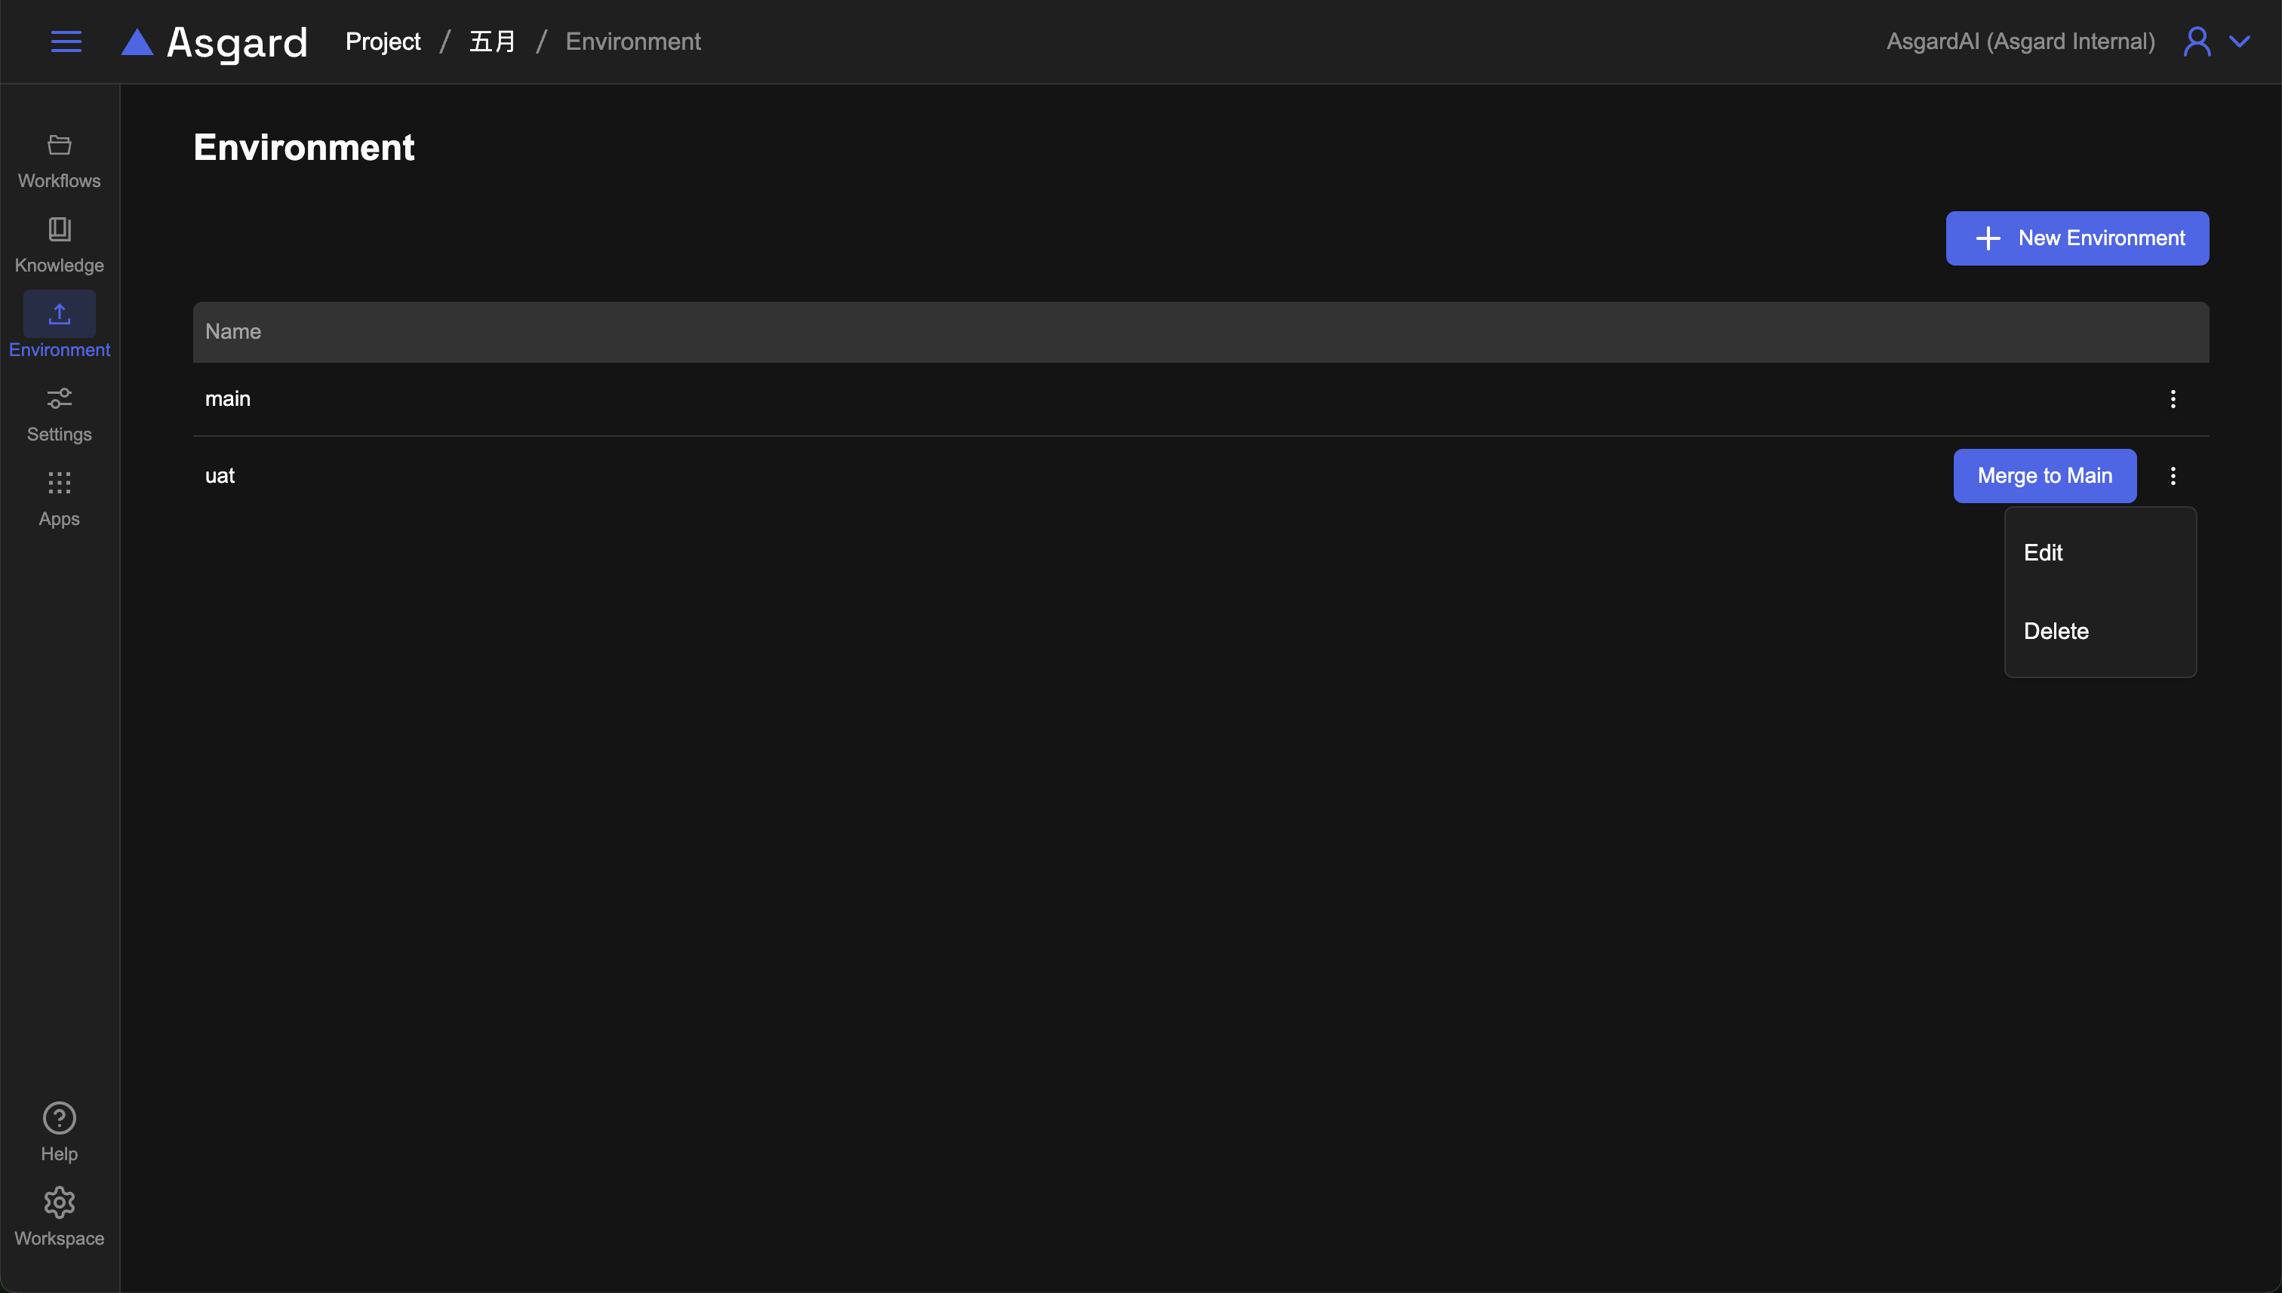
Task: Click the New Environment button
Action: pos(2077,238)
